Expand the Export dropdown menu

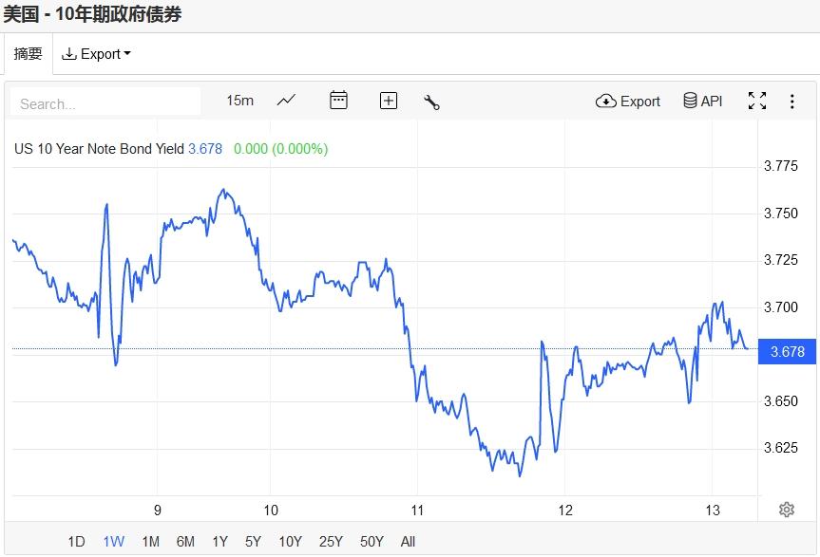(96, 54)
